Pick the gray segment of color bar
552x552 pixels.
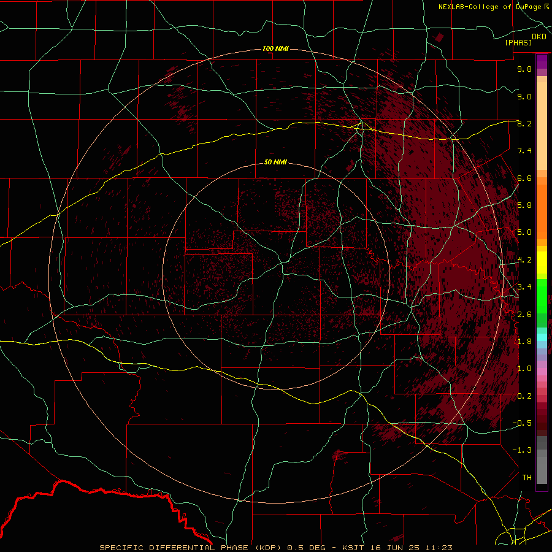(542, 461)
